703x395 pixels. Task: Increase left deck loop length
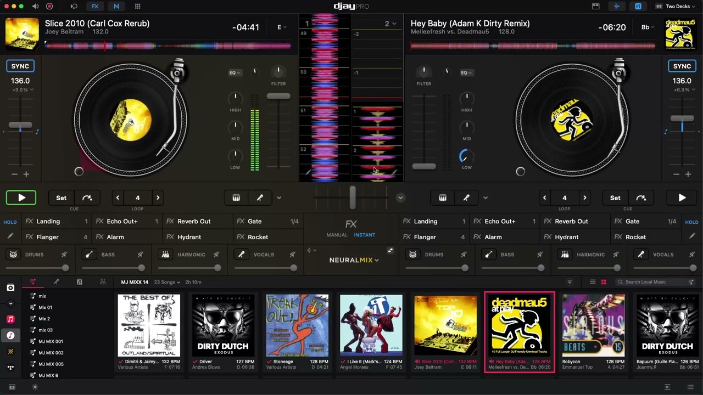pyautogui.click(x=158, y=198)
